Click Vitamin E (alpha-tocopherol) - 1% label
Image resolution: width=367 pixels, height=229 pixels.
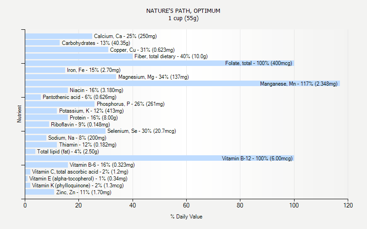tap(78, 179)
